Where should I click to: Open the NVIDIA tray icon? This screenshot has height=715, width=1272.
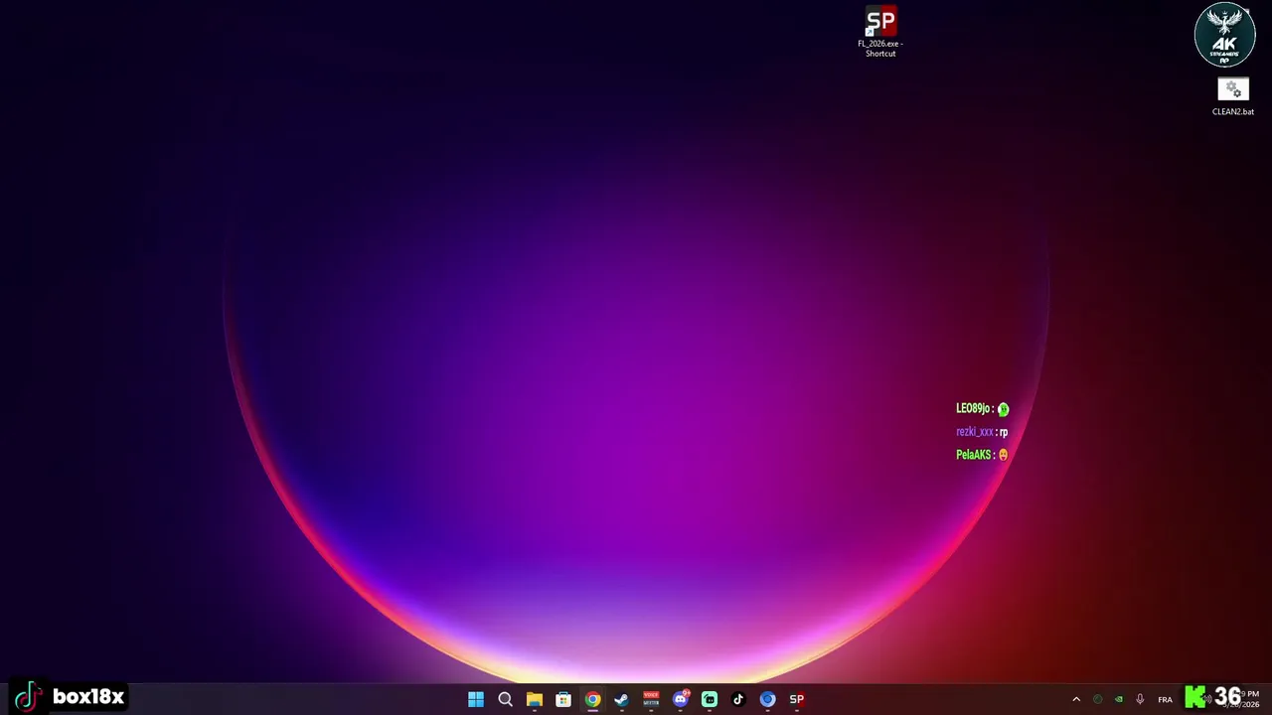click(x=1119, y=699)
